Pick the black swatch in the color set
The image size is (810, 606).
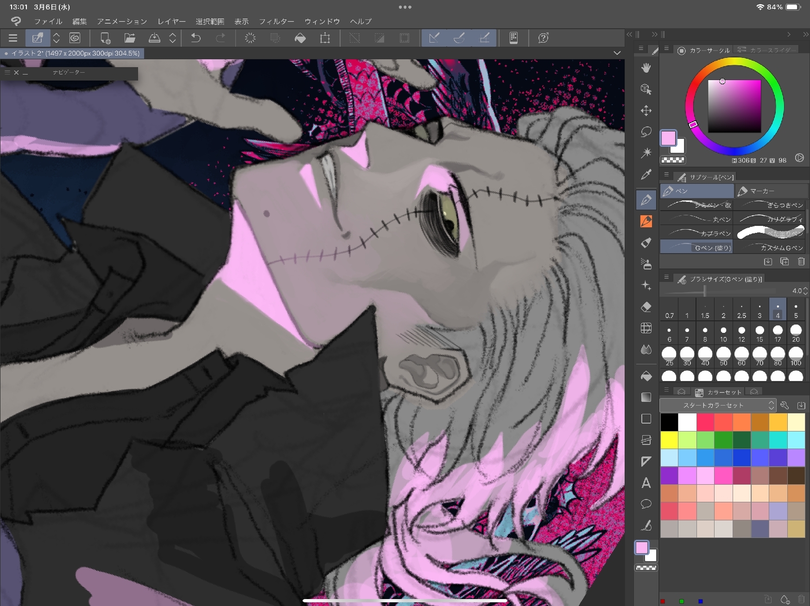[x=669, y=422]
